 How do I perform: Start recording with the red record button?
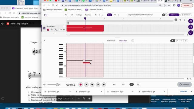81,85
